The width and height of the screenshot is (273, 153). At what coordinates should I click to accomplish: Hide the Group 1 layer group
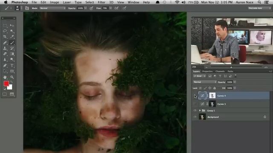point(195,110)
